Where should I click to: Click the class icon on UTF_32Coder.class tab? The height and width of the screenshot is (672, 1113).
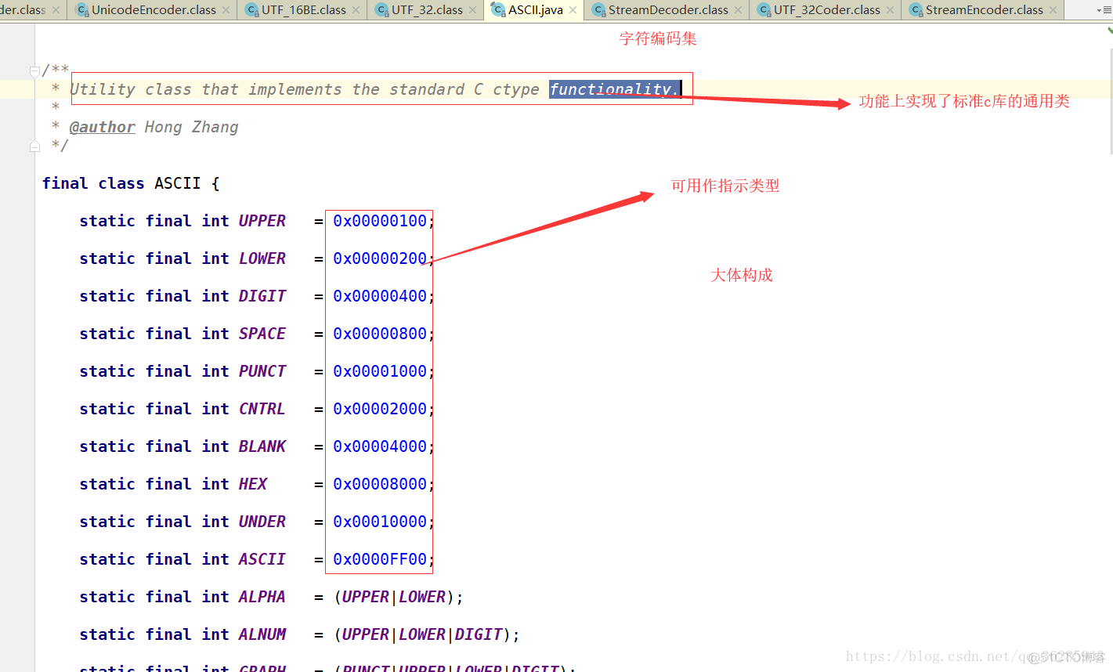point(764,10)
